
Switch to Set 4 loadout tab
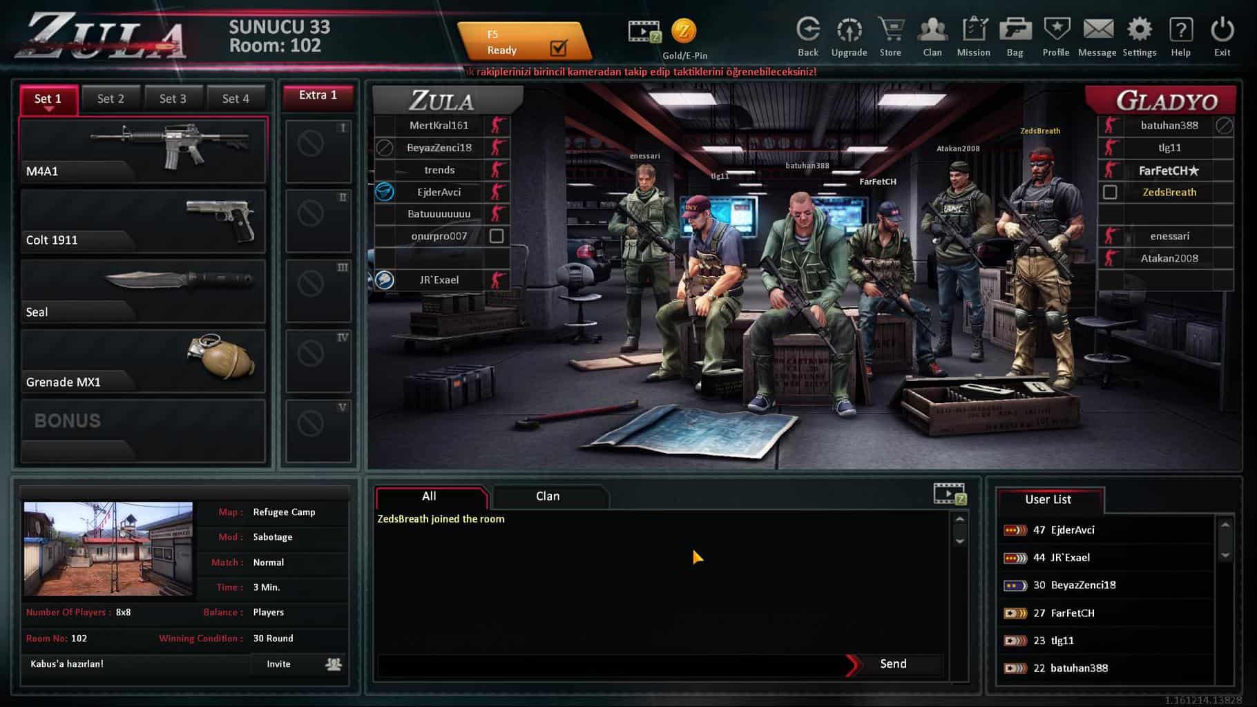[236, 99]
